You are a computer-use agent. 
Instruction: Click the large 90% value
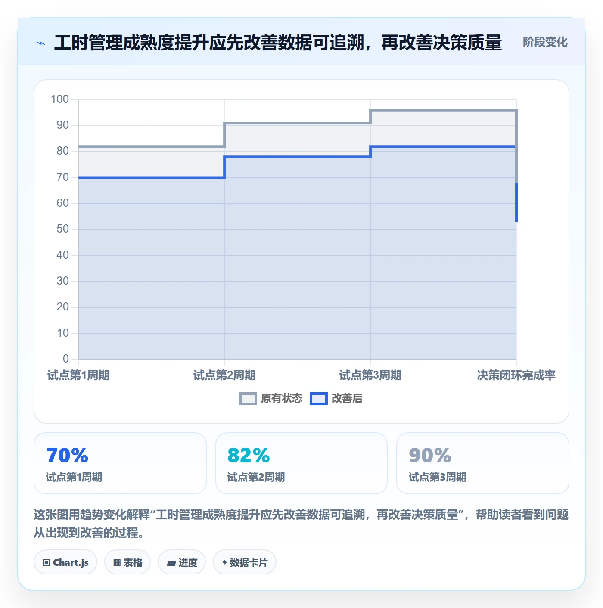(x=430, y=455)
